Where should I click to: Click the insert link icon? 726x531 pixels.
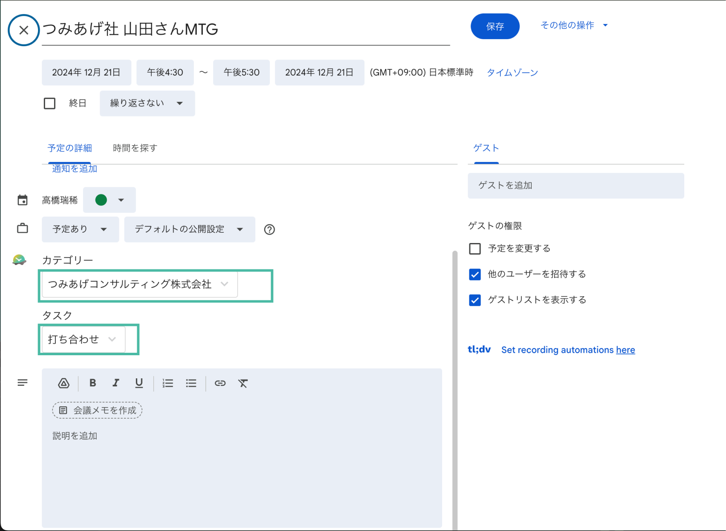pos(220,383)
